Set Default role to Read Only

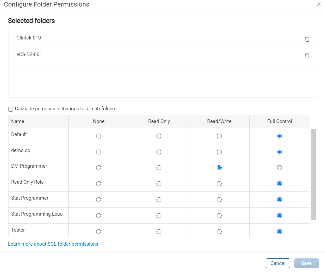tap(159, 136)
